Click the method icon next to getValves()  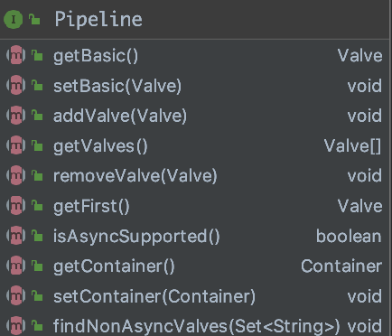[x=16, y=145]
